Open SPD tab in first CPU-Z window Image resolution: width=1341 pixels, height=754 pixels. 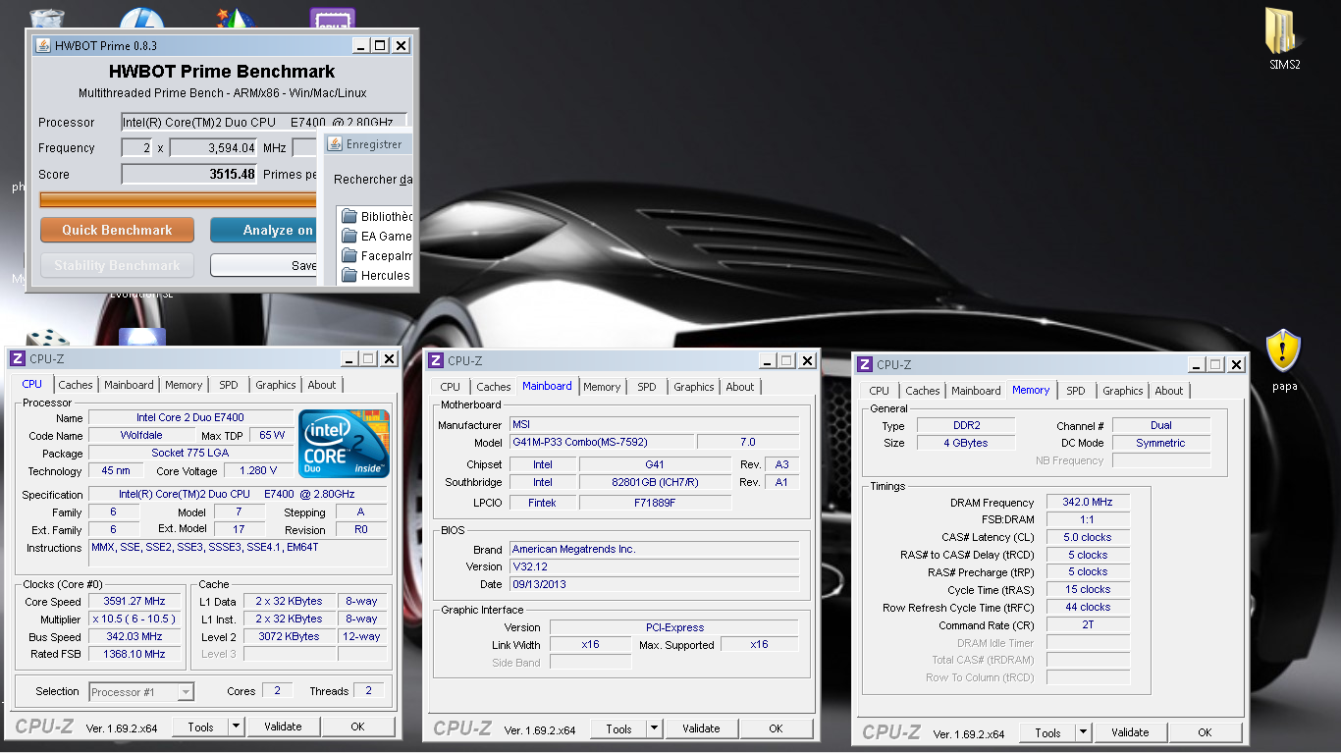[228, 385]
